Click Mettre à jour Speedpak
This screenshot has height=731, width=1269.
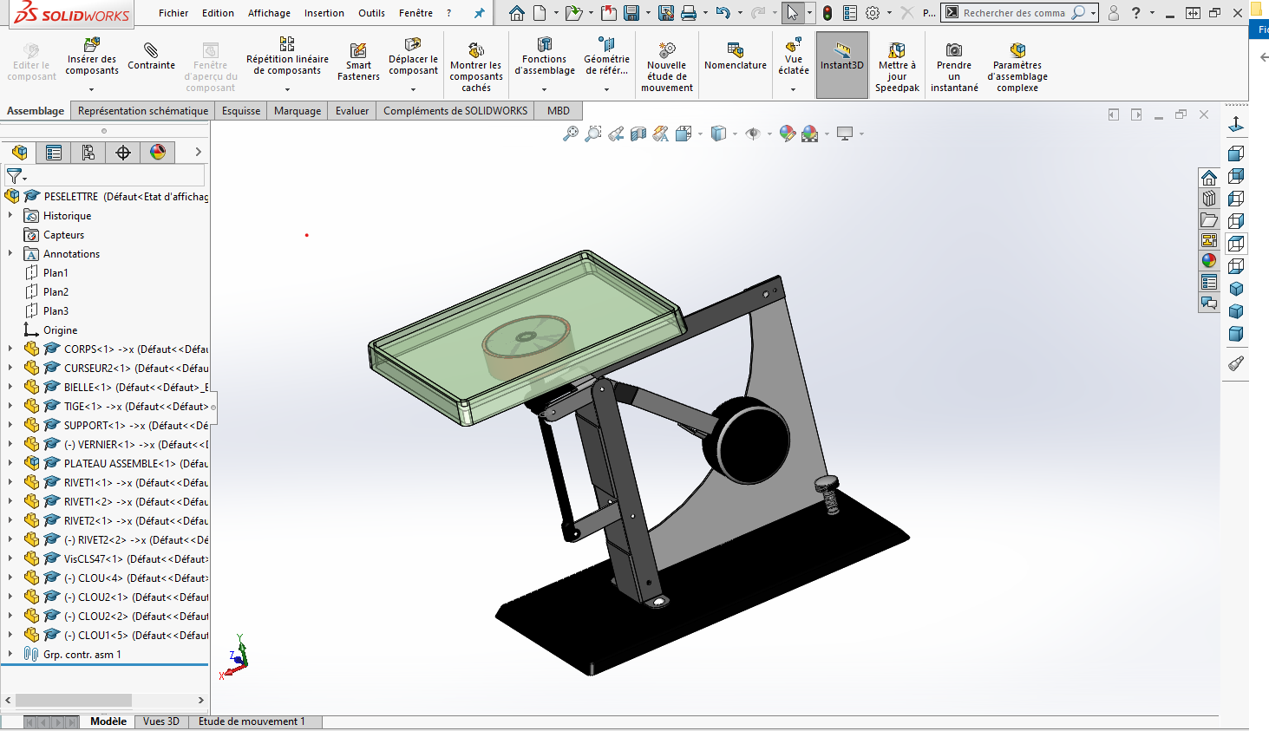(x=897, y=68)
